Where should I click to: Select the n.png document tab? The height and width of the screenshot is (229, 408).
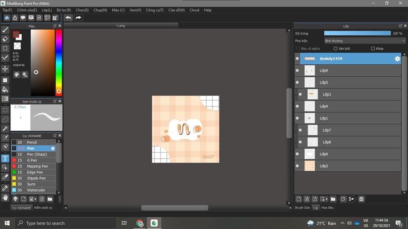121,26
